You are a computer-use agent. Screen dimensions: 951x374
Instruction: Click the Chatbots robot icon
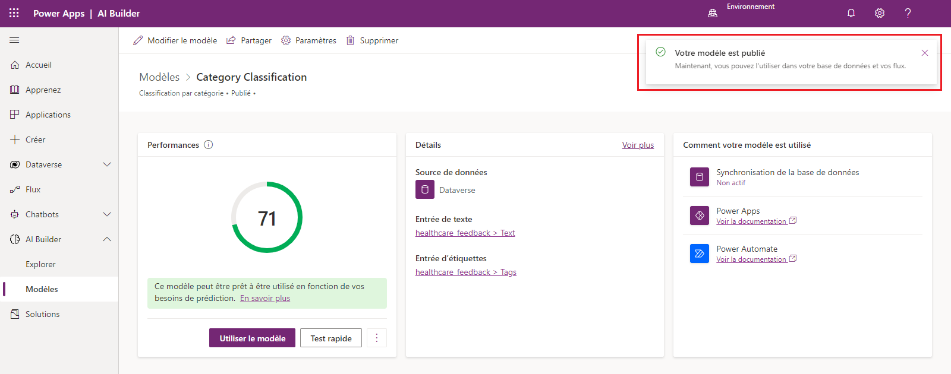15,214
